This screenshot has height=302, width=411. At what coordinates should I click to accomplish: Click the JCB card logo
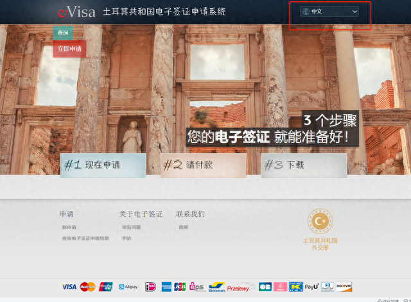(180, 287)
